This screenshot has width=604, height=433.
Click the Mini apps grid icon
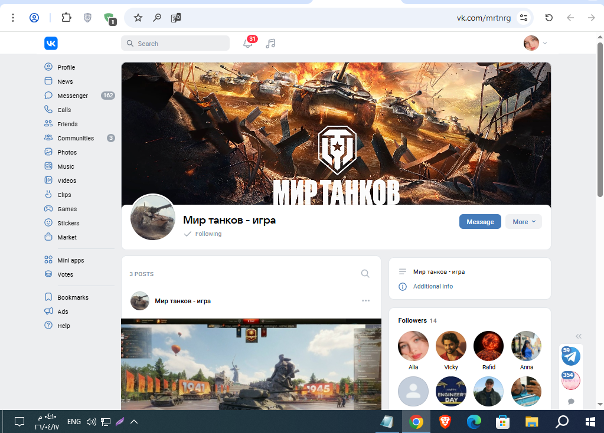[48, 260]
